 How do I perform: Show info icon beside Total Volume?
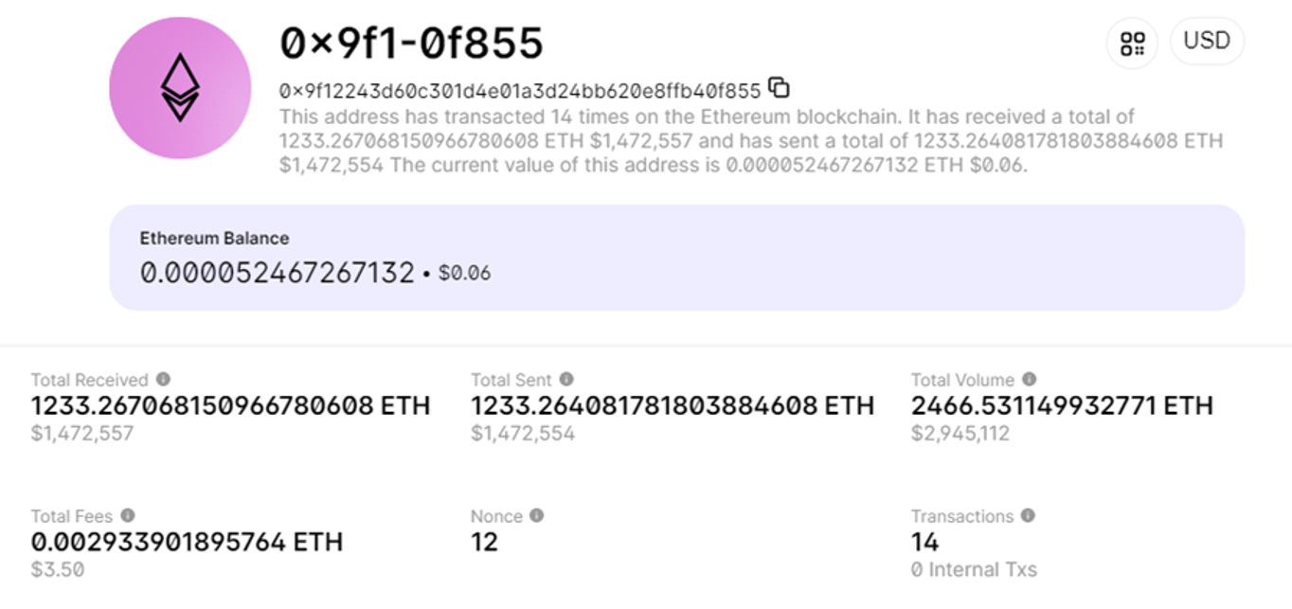point(1030,379)
